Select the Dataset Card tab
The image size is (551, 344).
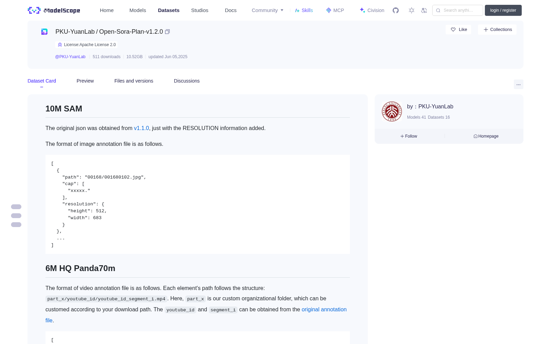(42, 81)
